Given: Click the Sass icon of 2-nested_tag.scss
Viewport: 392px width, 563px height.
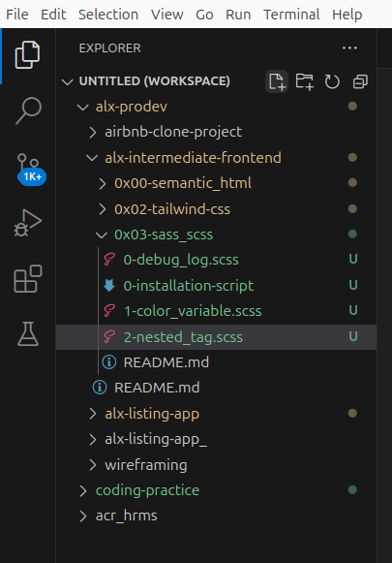Looking at the screenshot, I should point(109,337).
